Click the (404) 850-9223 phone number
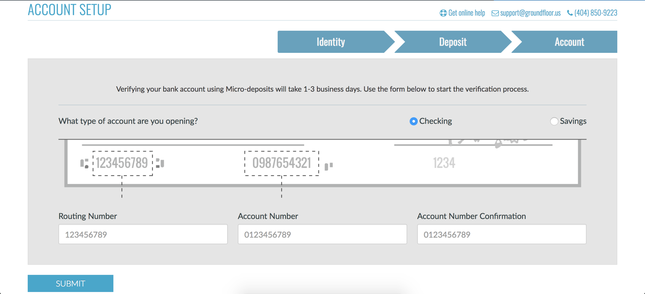The image size is (645, 294). (x=596, y=13)
